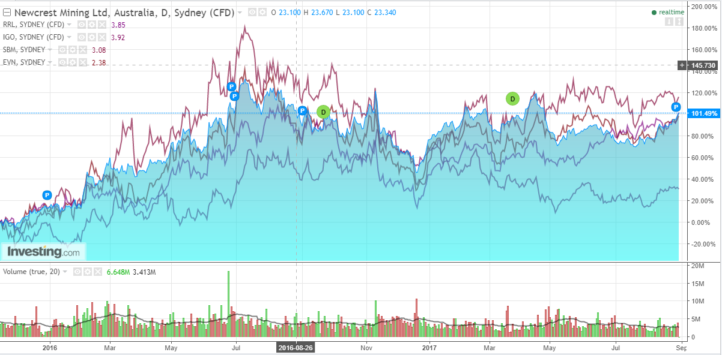Click the 2017 label on time axis
Screen dimensions: 722x355
[430, 347]
